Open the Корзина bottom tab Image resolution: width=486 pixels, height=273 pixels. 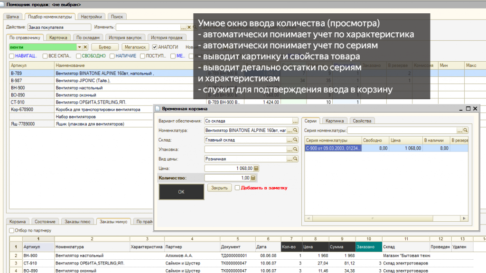pos(18,222)
